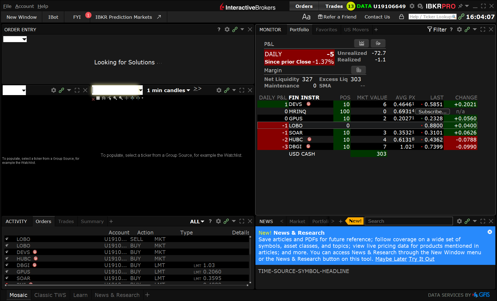This screenshot has height=301, width=497.
Task: Click the gear in the small quote panel
Action: coord(54,90)
